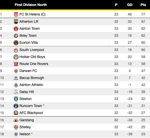Click the Pts column header
150x138 pixels.
[x=143, y=5]
